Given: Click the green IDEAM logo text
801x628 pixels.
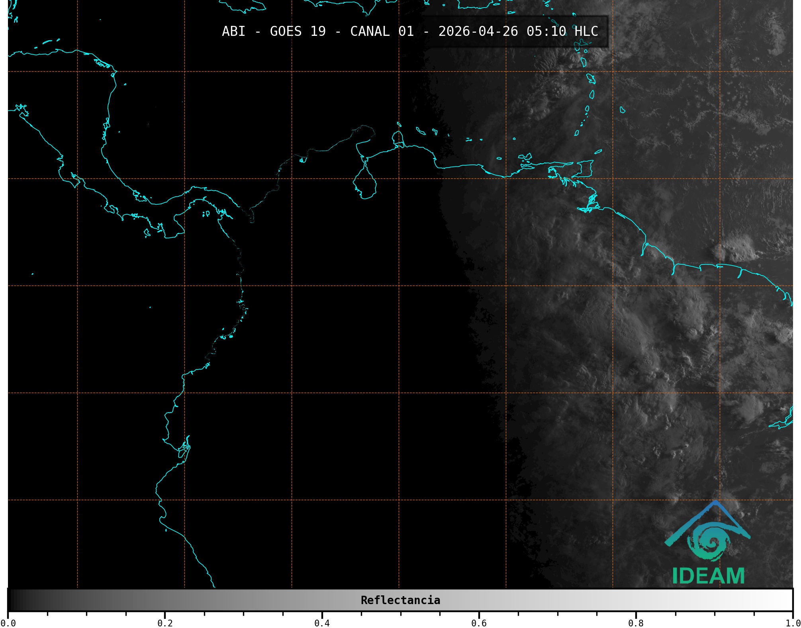Looking at the screenshot, I should [708, 576].
